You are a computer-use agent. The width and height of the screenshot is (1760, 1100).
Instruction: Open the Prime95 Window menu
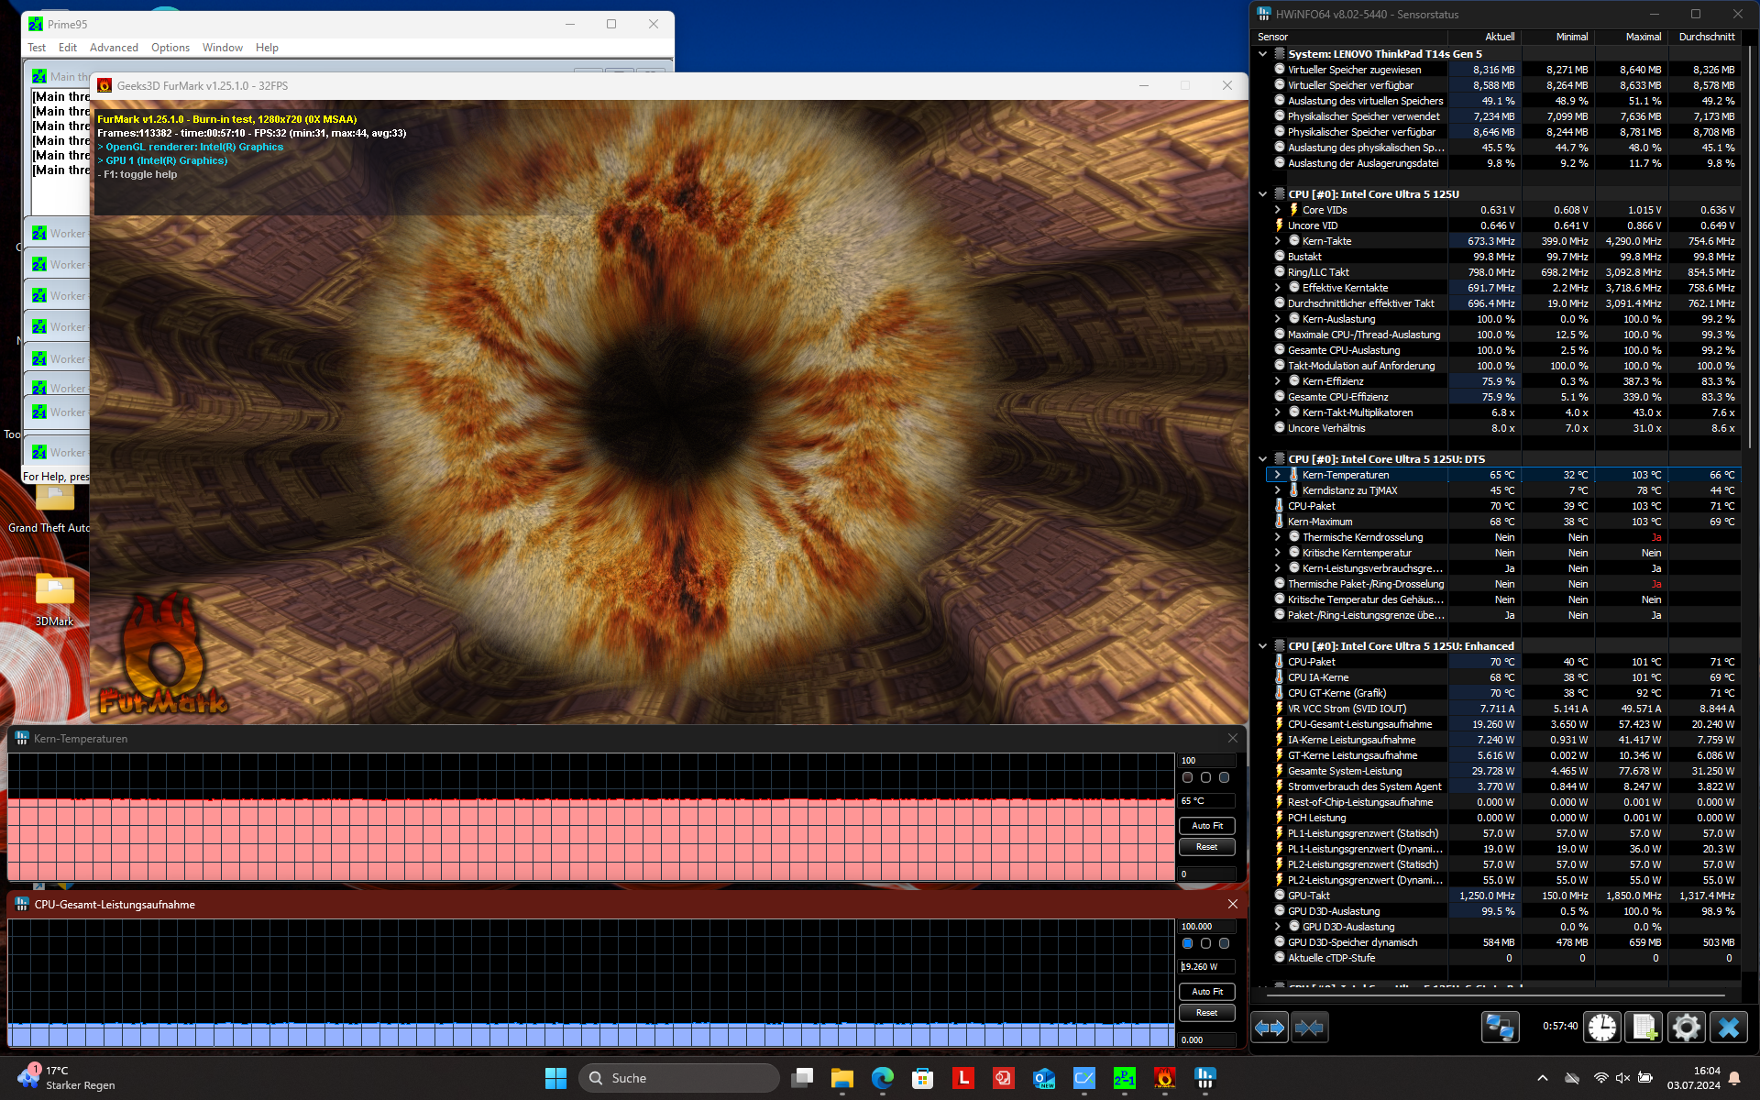tap(223, 48)
